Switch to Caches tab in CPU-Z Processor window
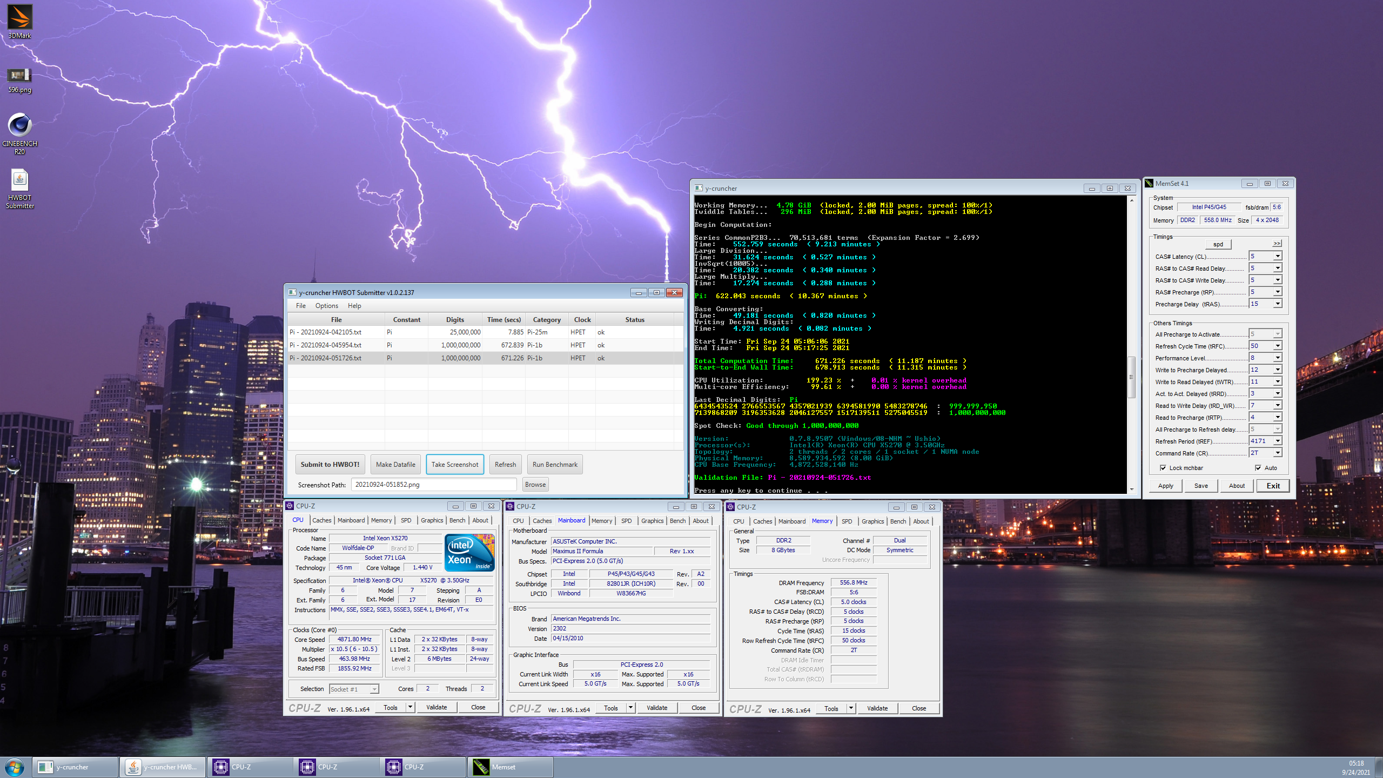 tap(322, 520)
